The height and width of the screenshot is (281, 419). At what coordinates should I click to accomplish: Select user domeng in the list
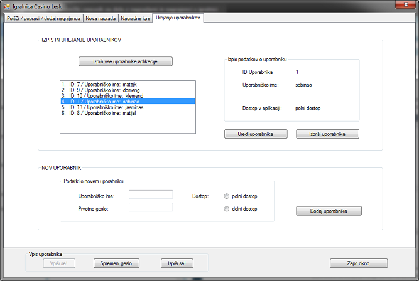(104, 90)
